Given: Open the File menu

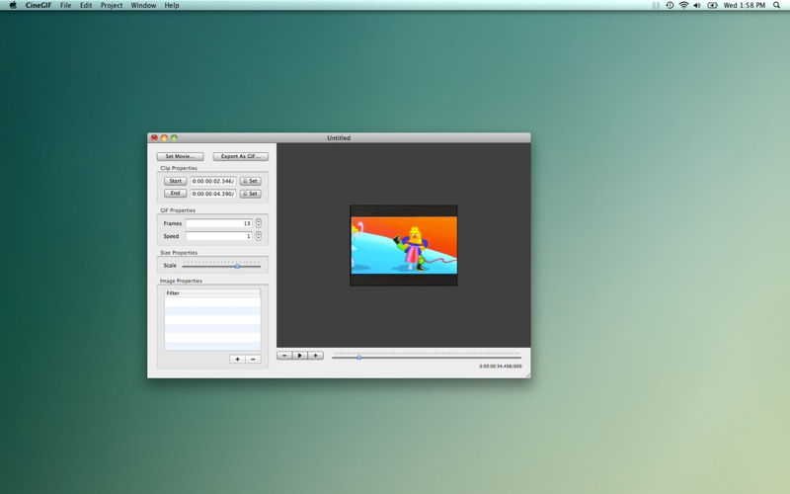Looking at the screenshot, I should pos(65,5).
